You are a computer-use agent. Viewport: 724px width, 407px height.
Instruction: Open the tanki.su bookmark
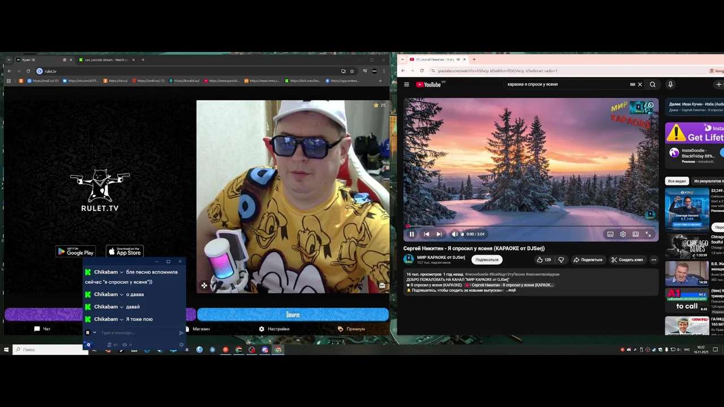coord(148,81)
